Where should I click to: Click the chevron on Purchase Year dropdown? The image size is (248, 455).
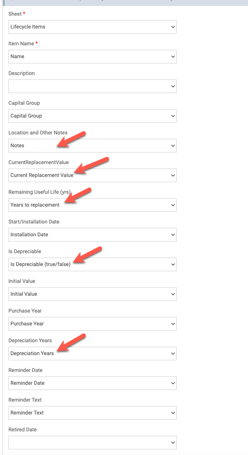tap(173, 324)
